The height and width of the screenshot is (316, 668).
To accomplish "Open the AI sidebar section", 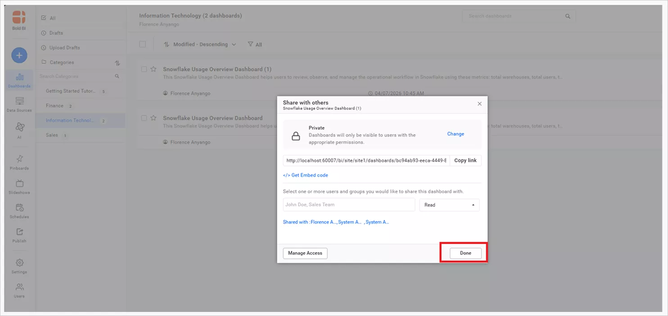I will click(x=19, y=131).
